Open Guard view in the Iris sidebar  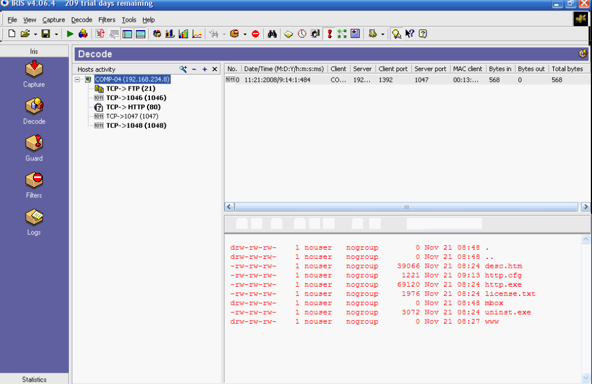point(34,148)
